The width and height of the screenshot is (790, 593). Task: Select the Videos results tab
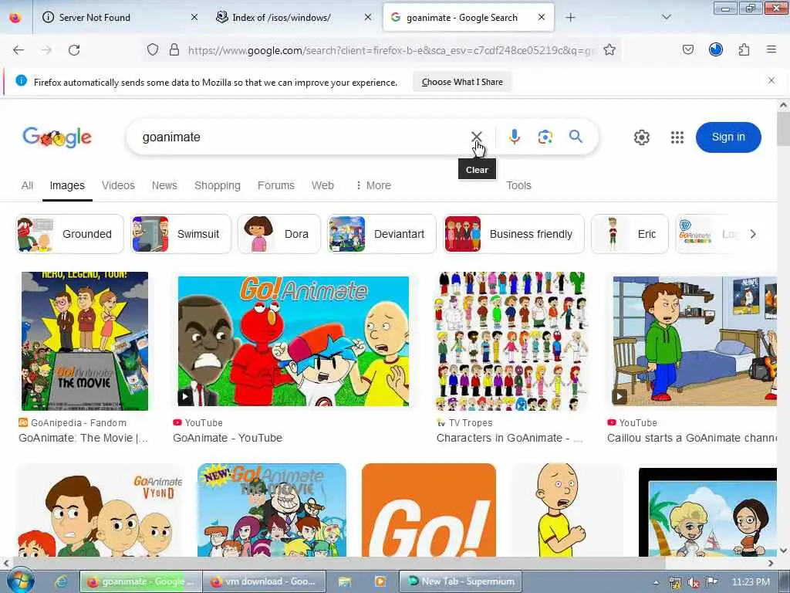pos(118,185)
